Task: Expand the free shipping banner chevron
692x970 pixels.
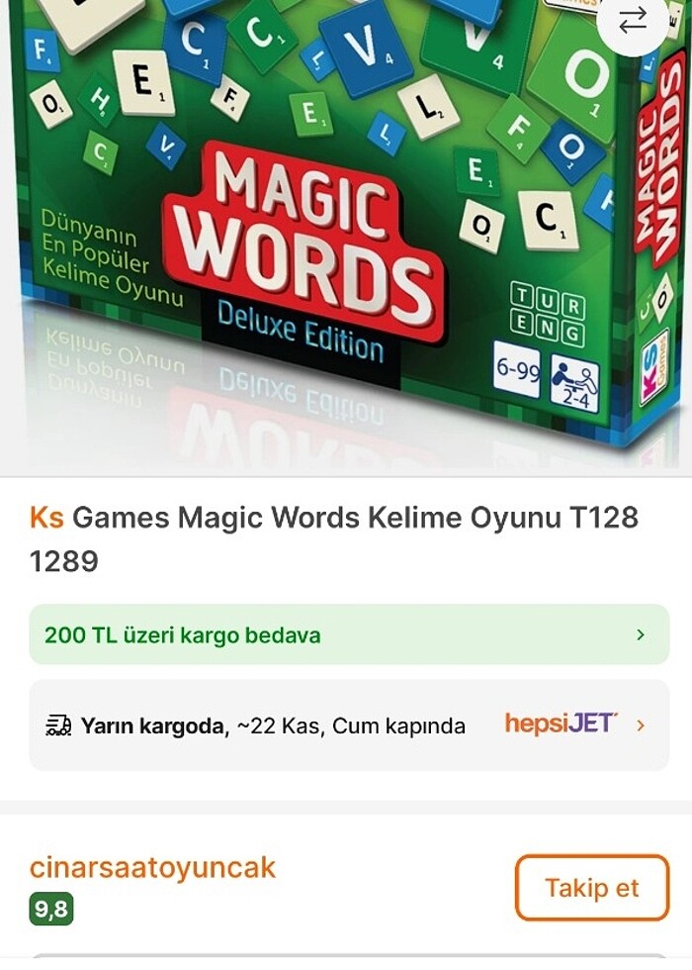Action: tap(641, 634)
